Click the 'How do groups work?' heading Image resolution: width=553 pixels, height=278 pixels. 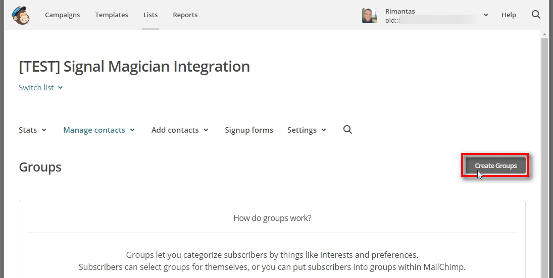tap(272, 218)
